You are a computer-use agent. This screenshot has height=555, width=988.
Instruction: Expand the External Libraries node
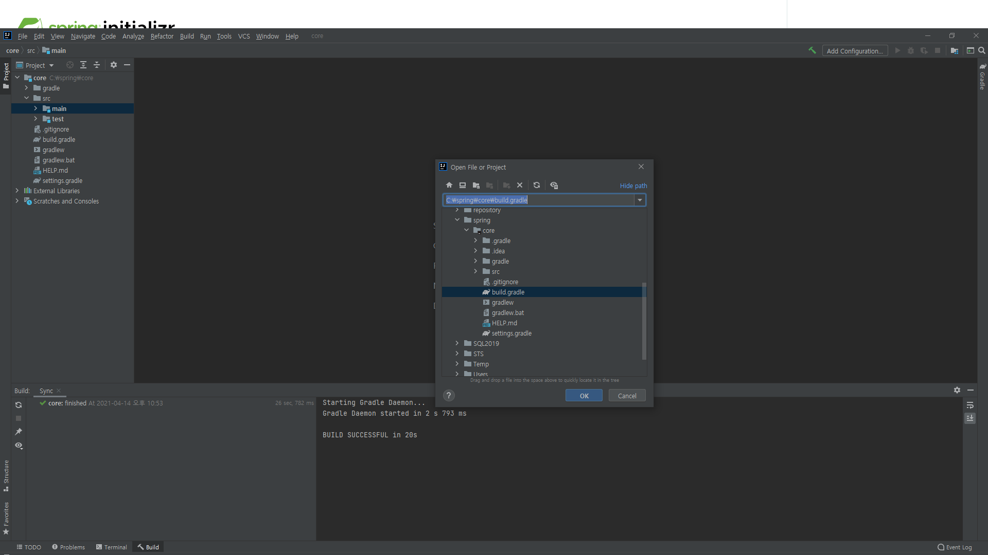[x=17, y=191]
